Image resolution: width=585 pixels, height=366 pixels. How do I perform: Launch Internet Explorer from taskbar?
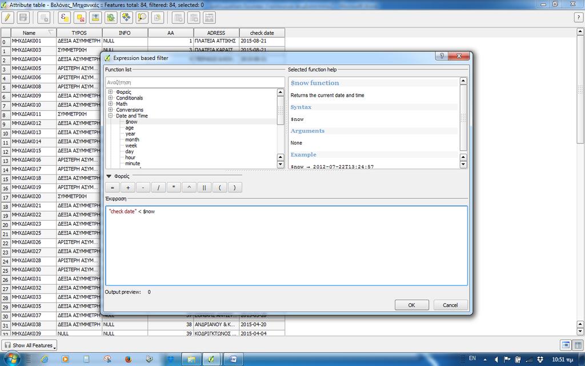click(x=44, y=359)
